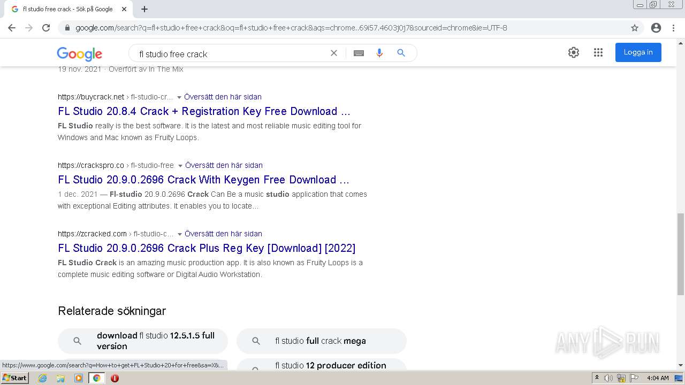Select related search download fl studio 12.5.1.5
The width and height of the screenshot is (685, 385).
pos(143,341)
